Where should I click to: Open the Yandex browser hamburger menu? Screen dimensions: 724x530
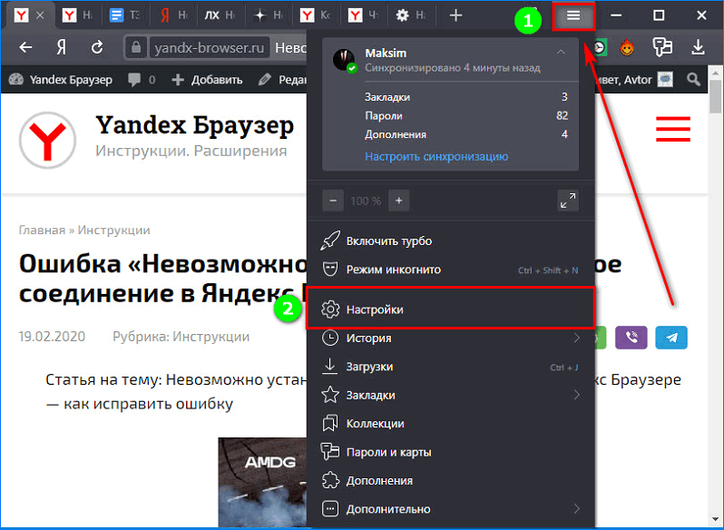(x=573, y=16)
